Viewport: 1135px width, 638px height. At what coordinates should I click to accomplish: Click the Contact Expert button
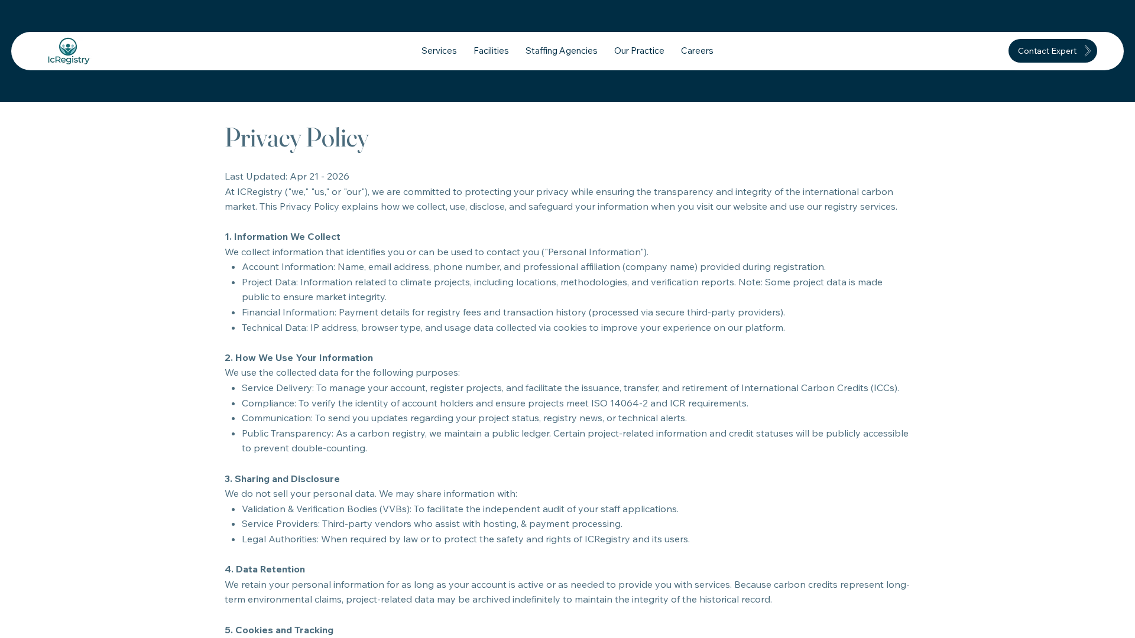[1052, 51]
